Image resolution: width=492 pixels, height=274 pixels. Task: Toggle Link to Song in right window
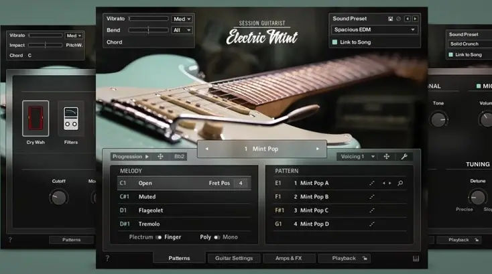click(x=451, y=54)
